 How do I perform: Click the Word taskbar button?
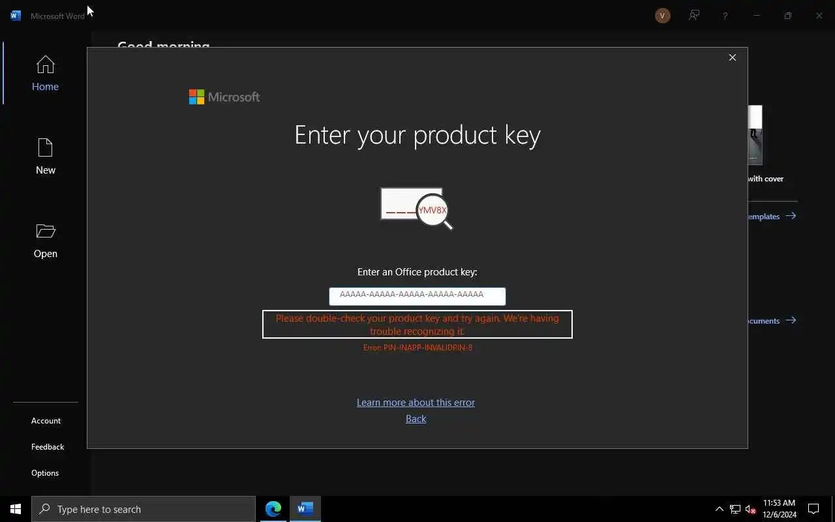point(305,509)
